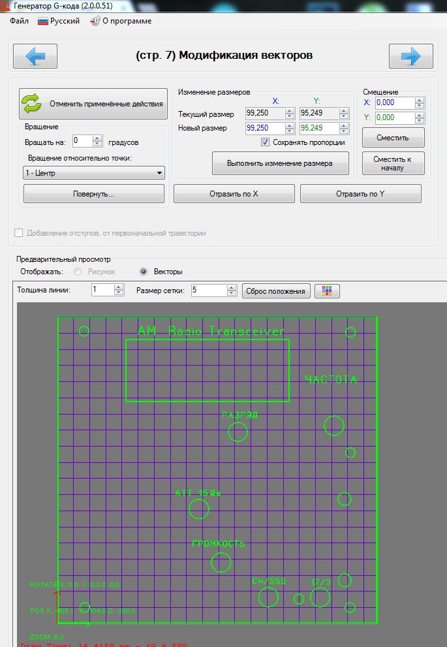The width and height of the screenshot is (447, 647).
Task: Open the О программе menu
Action: 121,21
